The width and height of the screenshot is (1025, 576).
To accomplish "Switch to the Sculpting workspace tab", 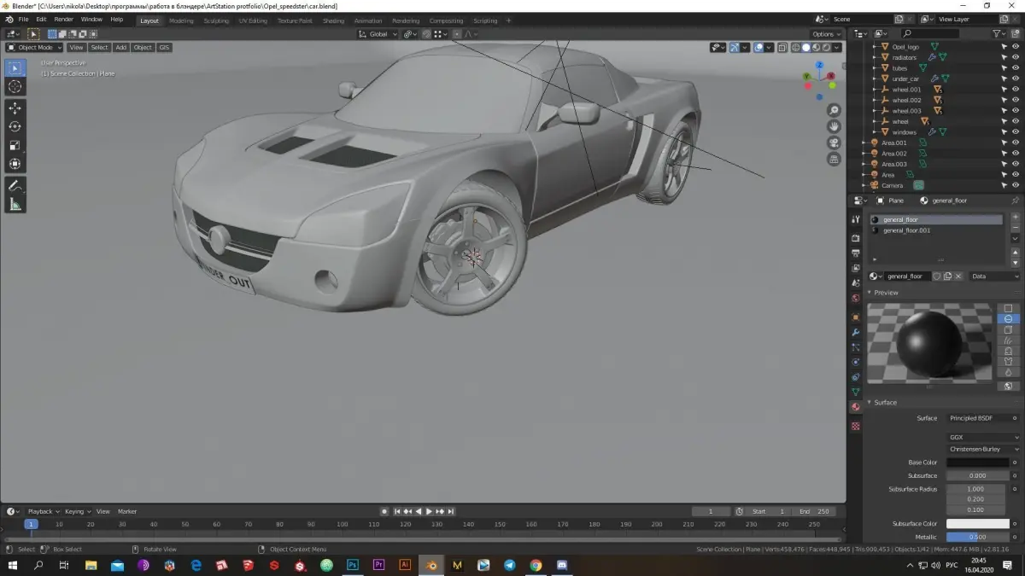I will pyautogui.click(x=218, y=20).
